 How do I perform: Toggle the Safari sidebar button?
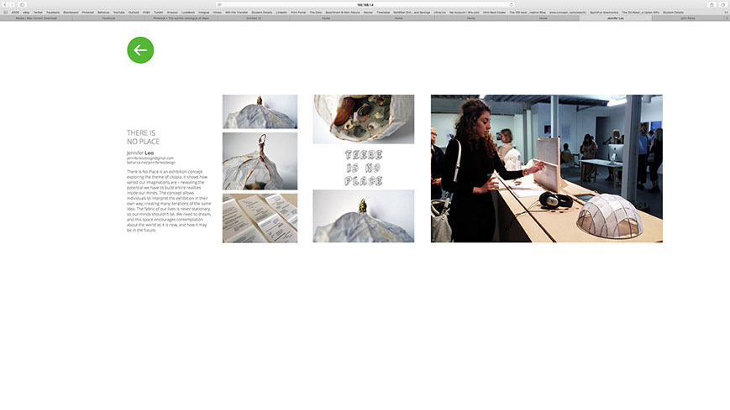click(23, 4)
